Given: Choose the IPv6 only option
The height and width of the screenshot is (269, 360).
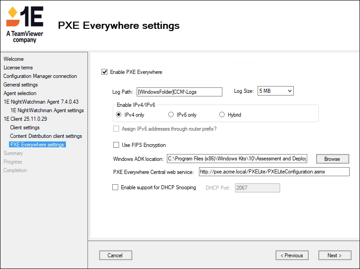Looking at the screenshot, I should coord(171,115).
